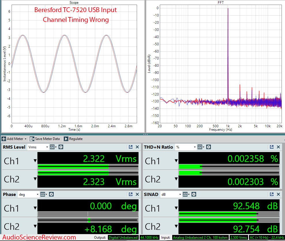Open RMS Level settings gear
This screenshot has height=241, width=285.
pyautogui.click(x=61, y=147)
